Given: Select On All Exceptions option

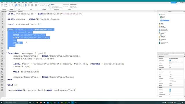Looking at the screenshot, I should coord(55,6).
